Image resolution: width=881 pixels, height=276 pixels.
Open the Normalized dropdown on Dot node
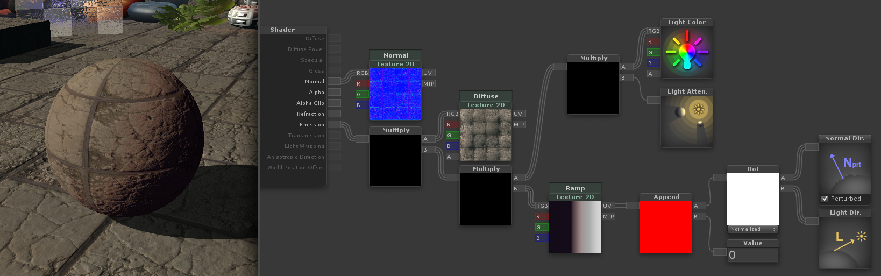[752, 229]
